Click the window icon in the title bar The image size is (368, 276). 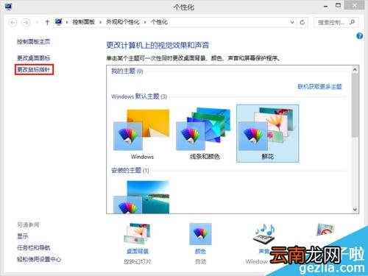[8, 7]
